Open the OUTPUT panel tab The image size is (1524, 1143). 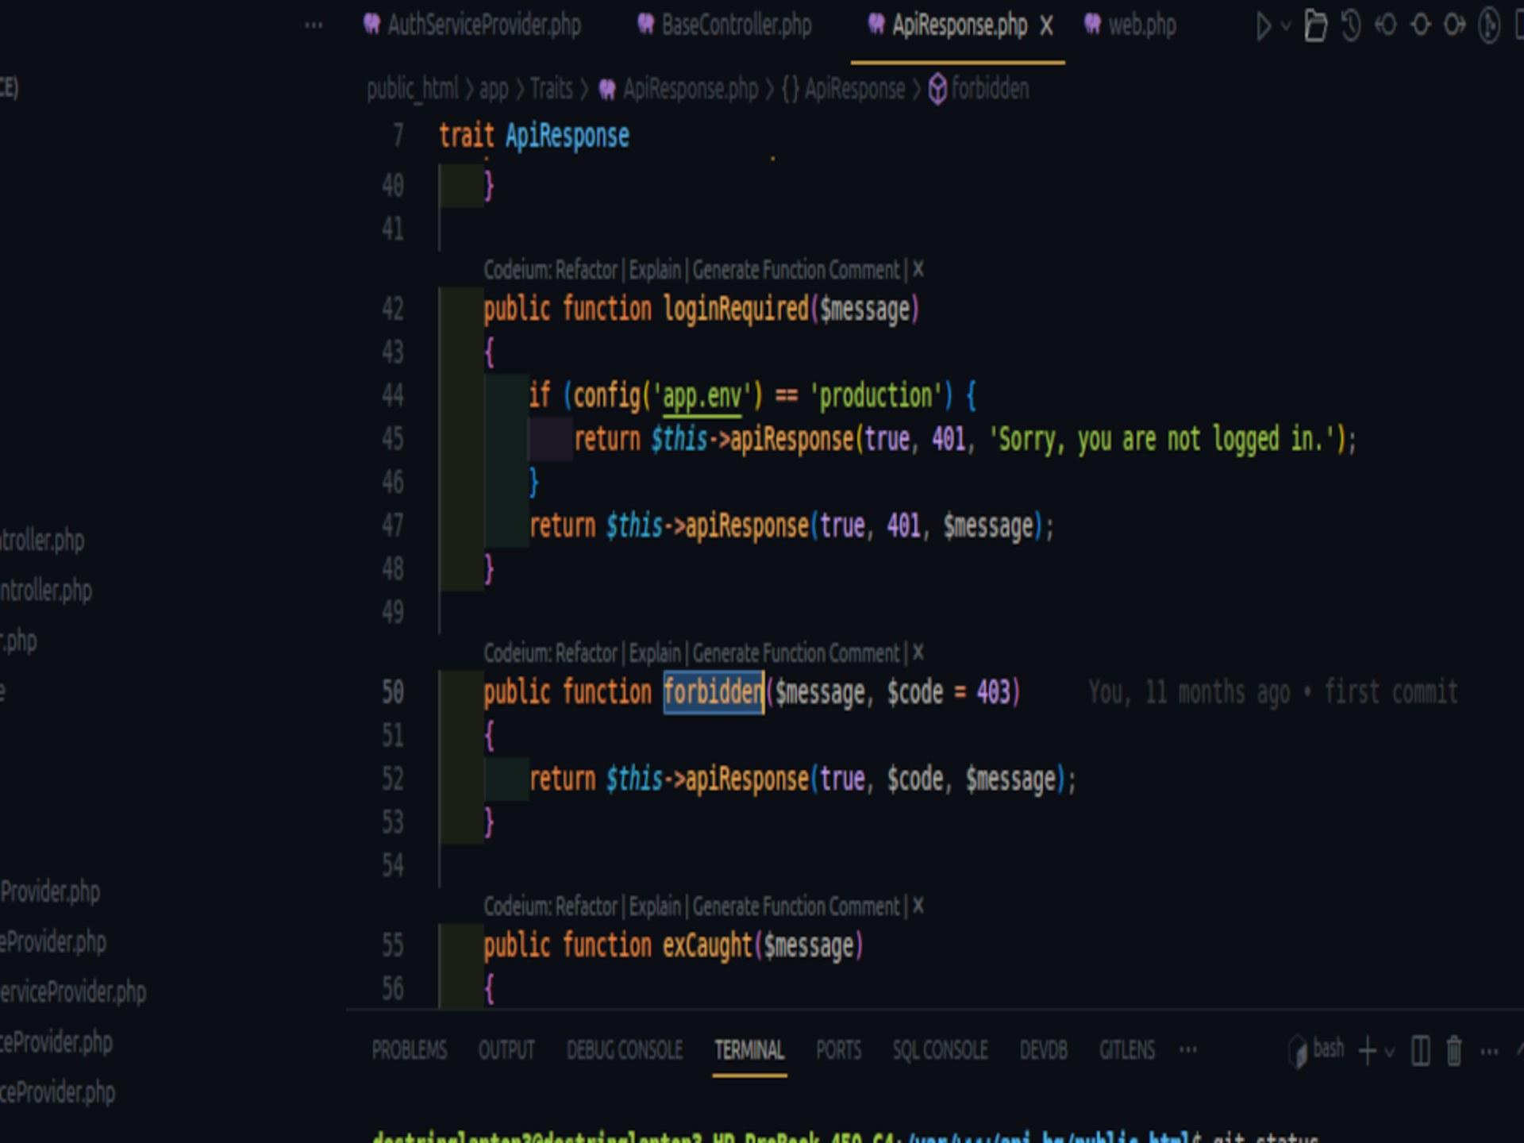pos(506,1051)
